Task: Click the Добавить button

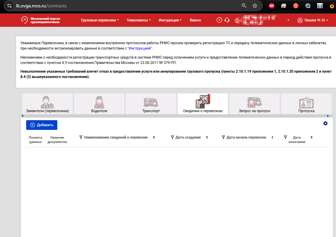Action: tap(42, 125)
